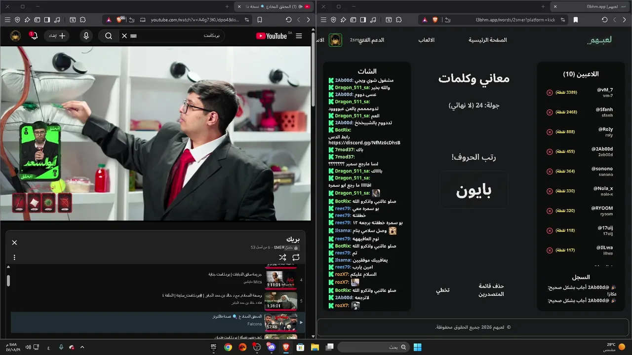Open the l3bhm window Brave main menu
Image resolution: width=632 pixels, height=355 pixels.
coord(323,20)
